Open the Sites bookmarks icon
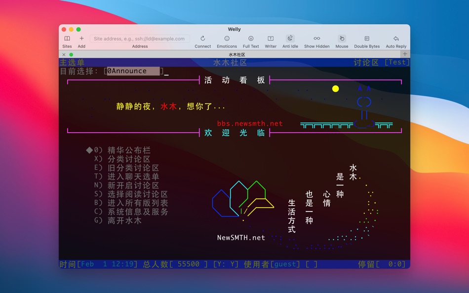The width and height of the screenshot is (469, 293). point(67,38)
